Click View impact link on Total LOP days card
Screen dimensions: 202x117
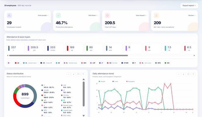141,16
